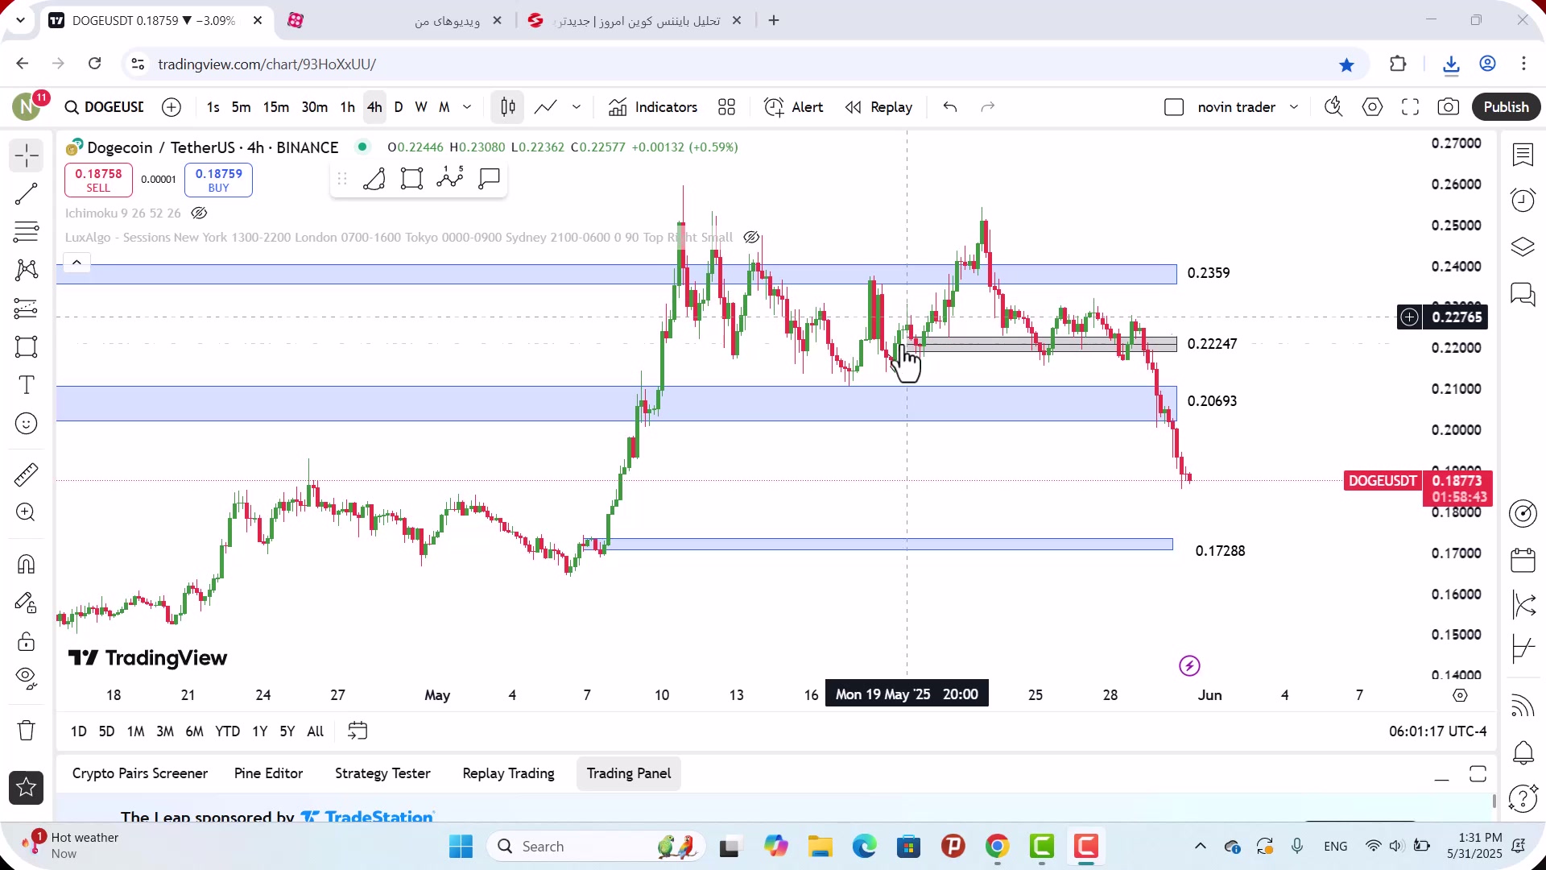
Task: Open the Strategy Tester tab
Action: (x=382, y=773)
